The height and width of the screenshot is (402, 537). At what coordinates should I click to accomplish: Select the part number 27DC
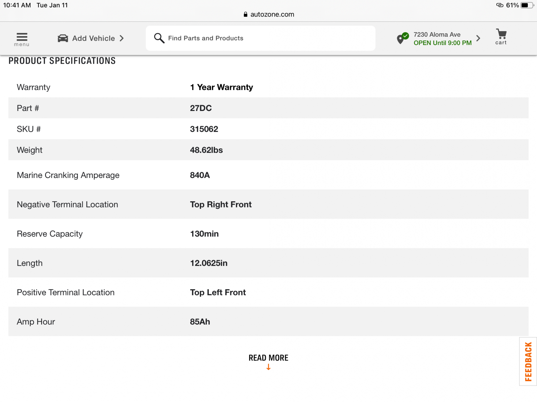coord(201,108)
